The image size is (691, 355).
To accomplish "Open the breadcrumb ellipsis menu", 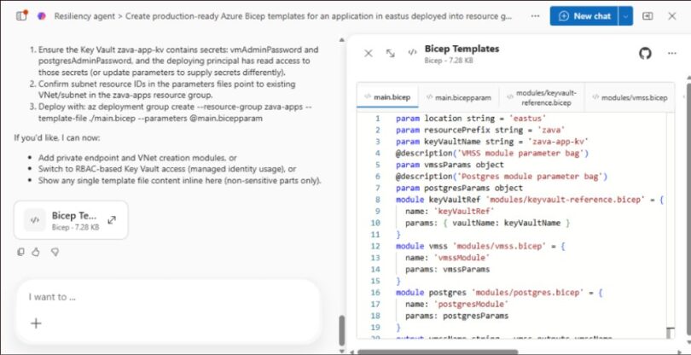I will point(535,16).
